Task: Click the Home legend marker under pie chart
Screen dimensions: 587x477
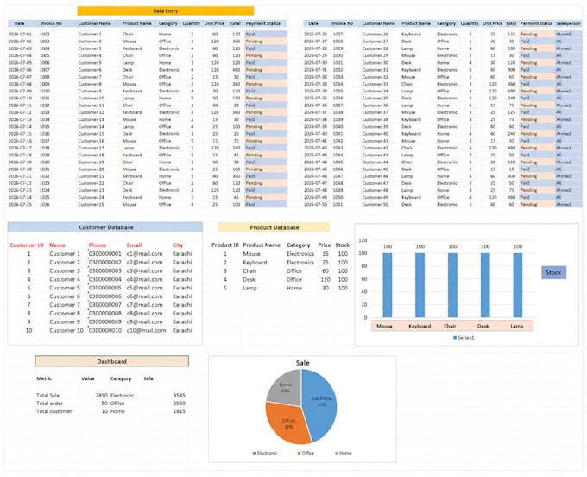Action: (x=336, y=453)
